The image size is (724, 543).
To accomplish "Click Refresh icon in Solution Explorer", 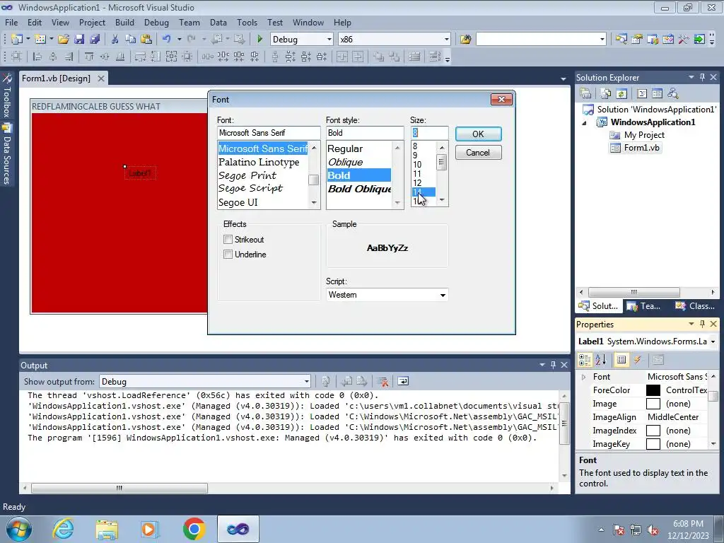I will [x=621, y=94].
